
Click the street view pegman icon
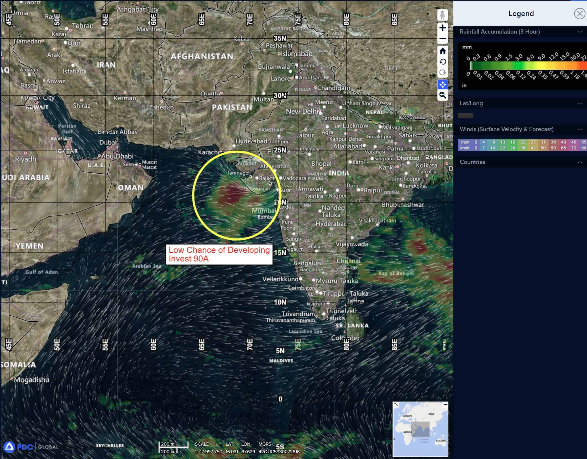(443, 15)
